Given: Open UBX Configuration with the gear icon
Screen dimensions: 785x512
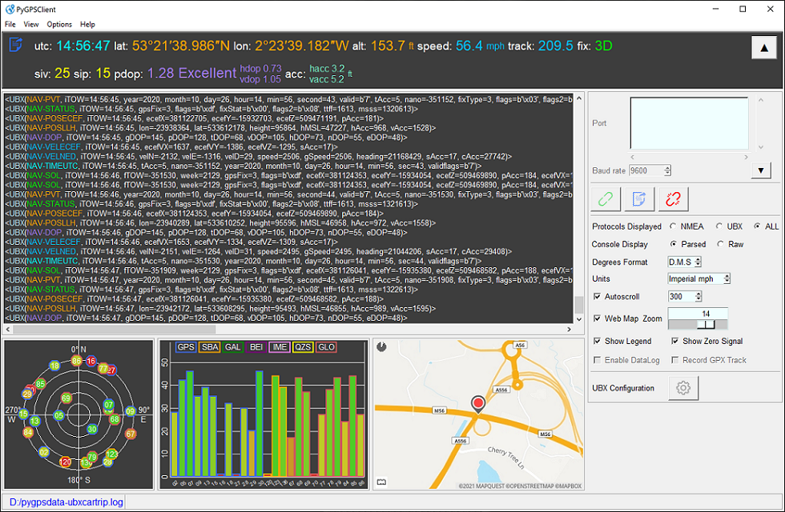Looking at the screenshot, I should (685, 388).
